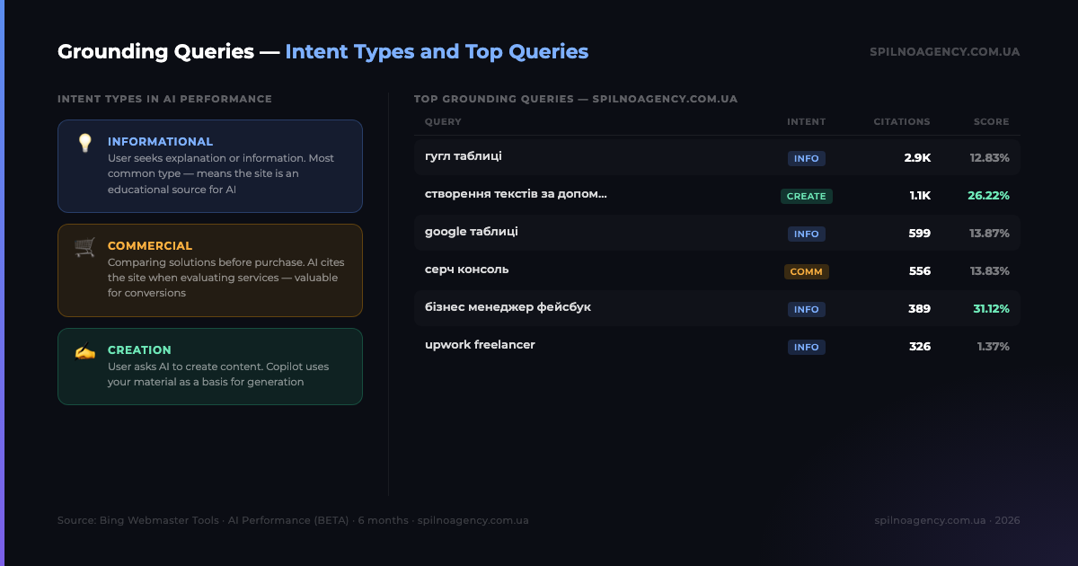Click the COMM intent badge
The image size is (1078, 566).
807,271
